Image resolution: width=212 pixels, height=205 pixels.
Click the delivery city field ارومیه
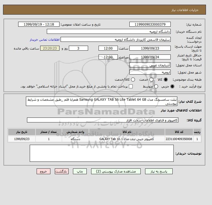point(150,72)
